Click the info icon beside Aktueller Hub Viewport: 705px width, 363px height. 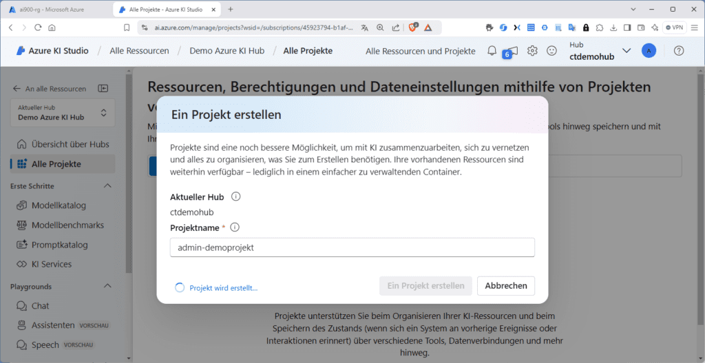(235, 197)
